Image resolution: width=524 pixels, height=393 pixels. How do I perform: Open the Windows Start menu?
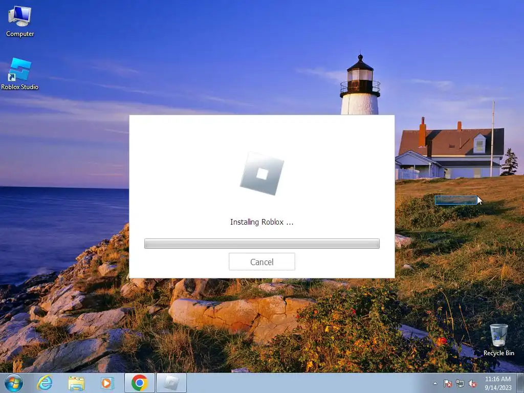point(14,383)
